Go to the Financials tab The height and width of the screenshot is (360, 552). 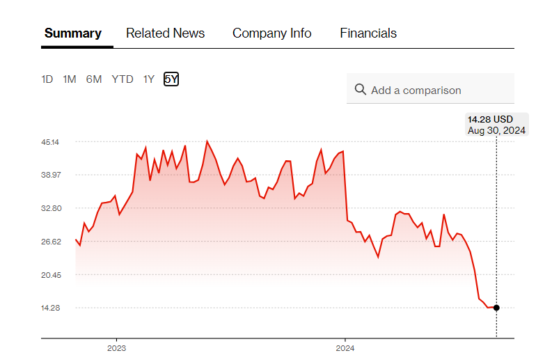368,33
